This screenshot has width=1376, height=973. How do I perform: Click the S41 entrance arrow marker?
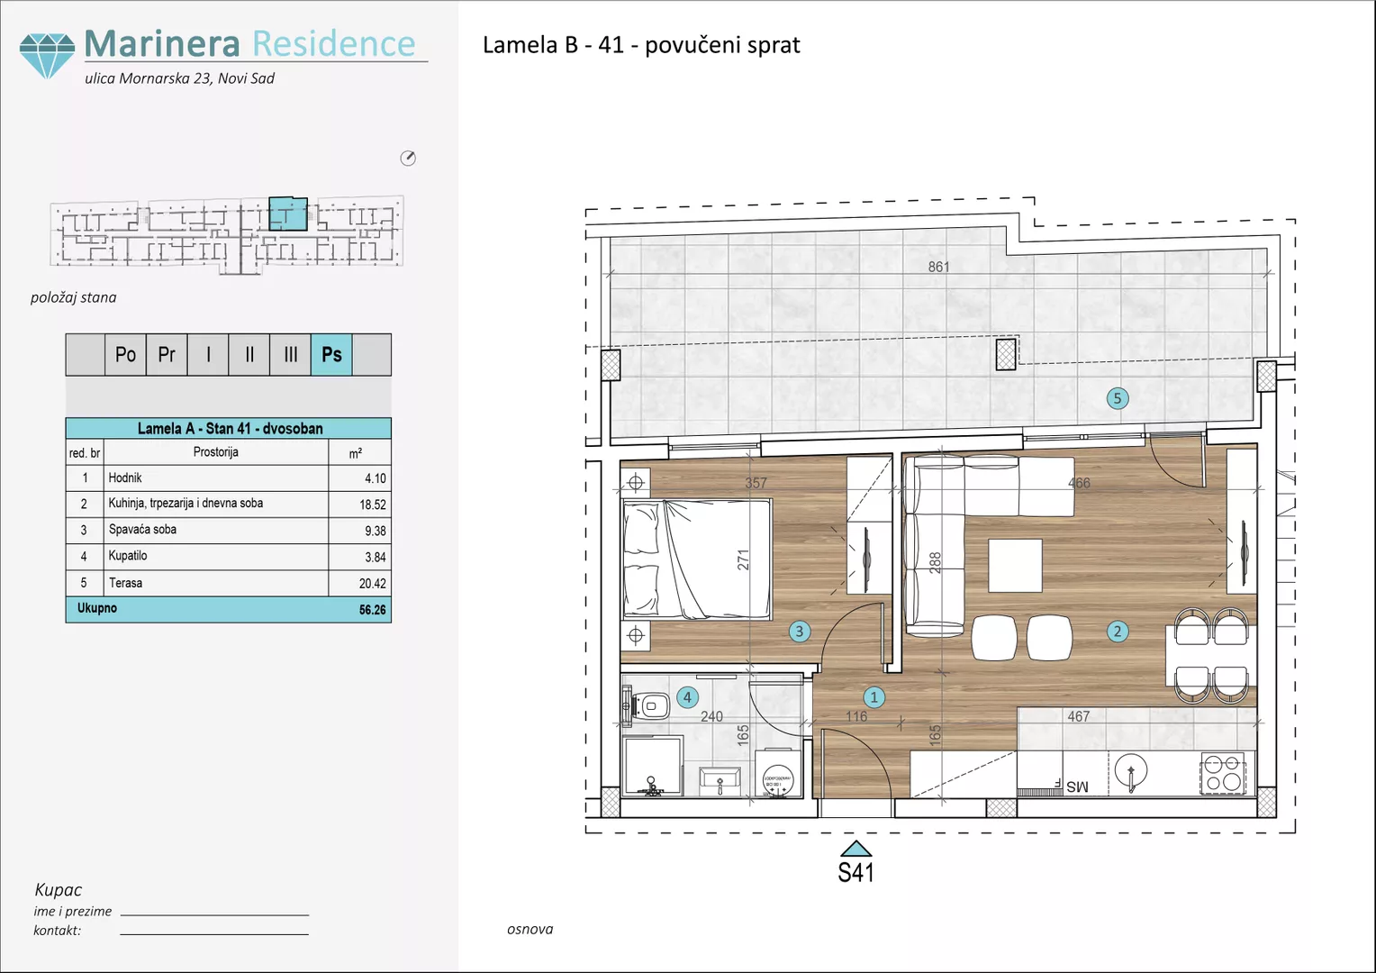pos(855,848)
